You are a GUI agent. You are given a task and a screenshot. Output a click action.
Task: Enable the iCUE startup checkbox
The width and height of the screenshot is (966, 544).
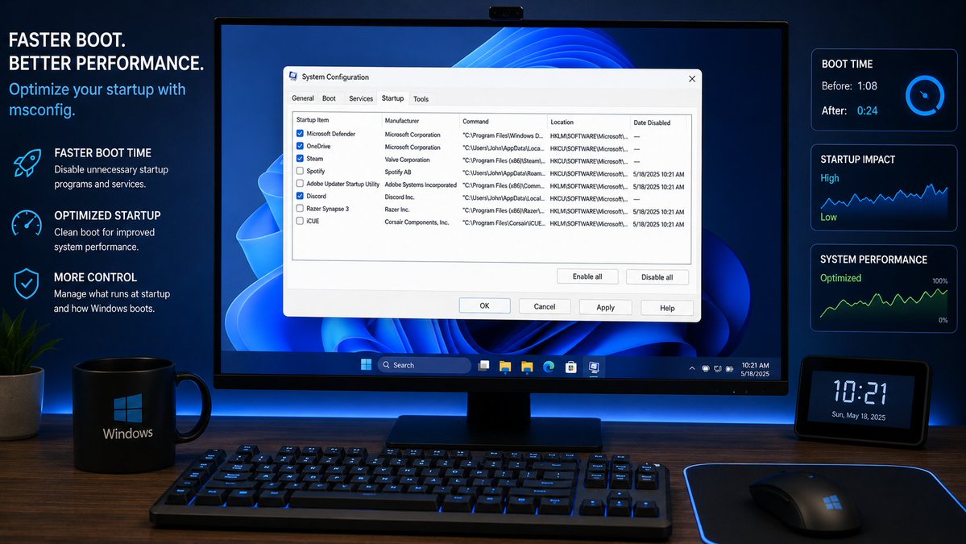[300, 221]
